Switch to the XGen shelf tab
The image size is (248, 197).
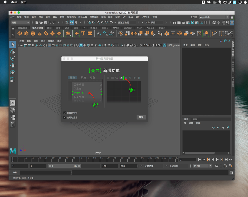(x=139, y=28)
